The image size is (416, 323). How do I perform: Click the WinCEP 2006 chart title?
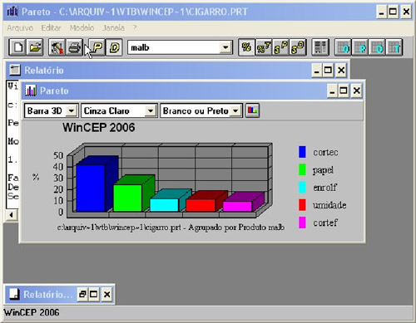[x=99, y=128]
